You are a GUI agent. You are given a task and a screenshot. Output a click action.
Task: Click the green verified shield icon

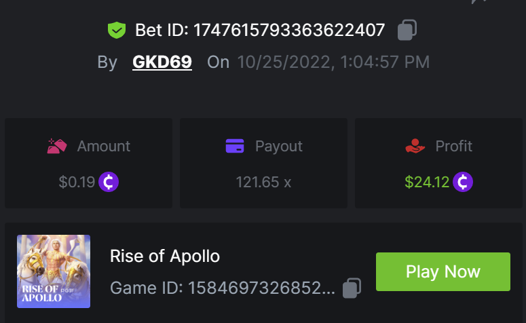[117, 30]
